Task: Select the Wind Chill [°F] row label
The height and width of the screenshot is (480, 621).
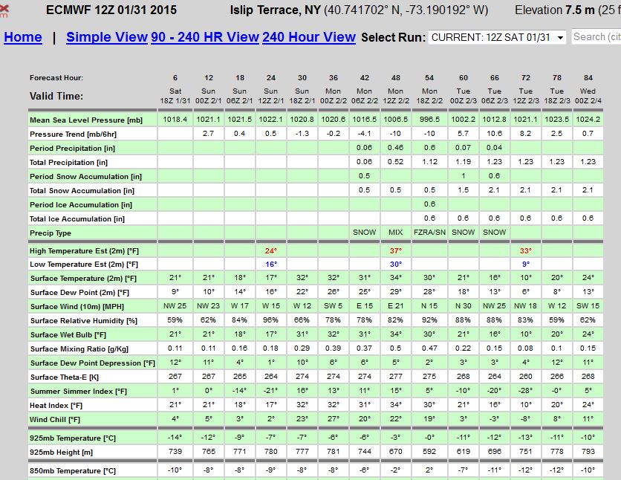Action: (55, 420)
